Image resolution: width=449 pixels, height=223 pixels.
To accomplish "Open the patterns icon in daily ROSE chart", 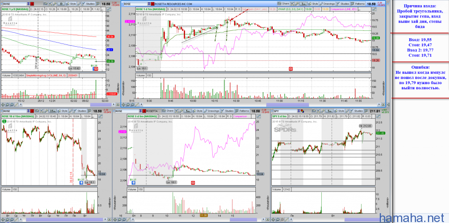I will [x=98, y=4].
